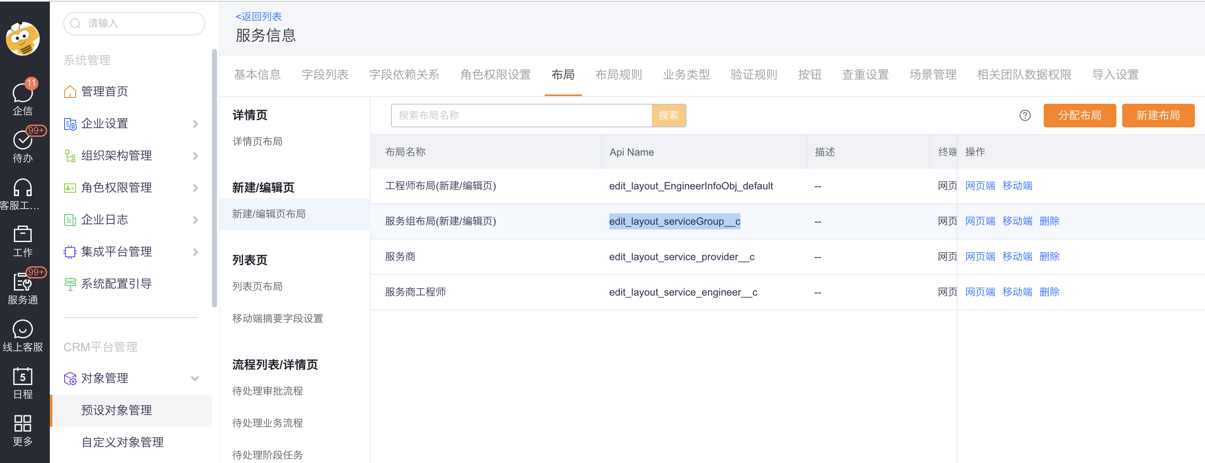Viewport: 1205px width, 463px height.
Task: Expand the 集成平台管理 chevron
Action: click(195, 252)
